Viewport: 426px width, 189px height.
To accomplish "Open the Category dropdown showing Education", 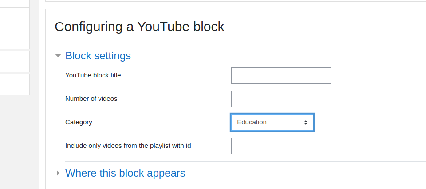I will [272, 123].
